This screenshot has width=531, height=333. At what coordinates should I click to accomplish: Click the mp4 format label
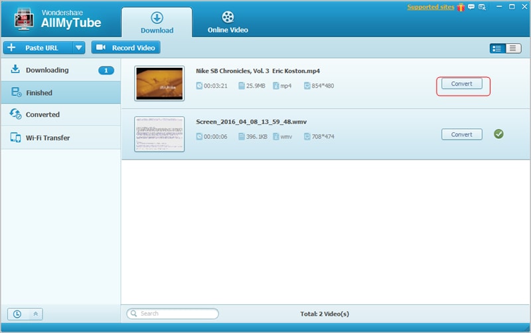tap(286, 86)
